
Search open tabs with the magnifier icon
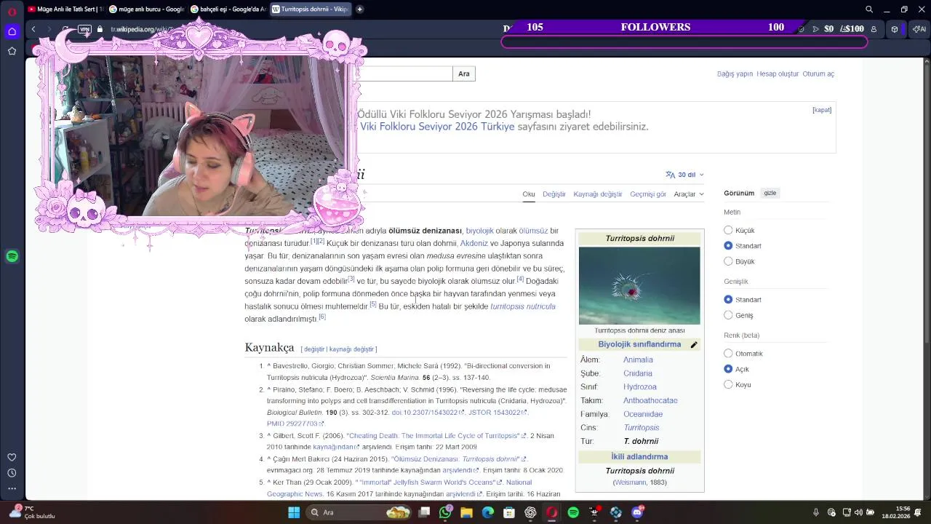pyautogui.click(x=869, y=9)
